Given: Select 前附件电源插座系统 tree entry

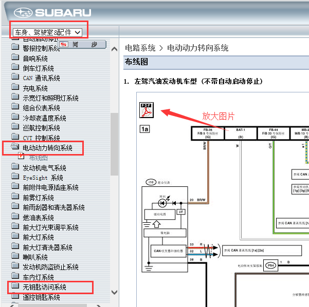Looking at the screenshot, I should coord(51,187).
